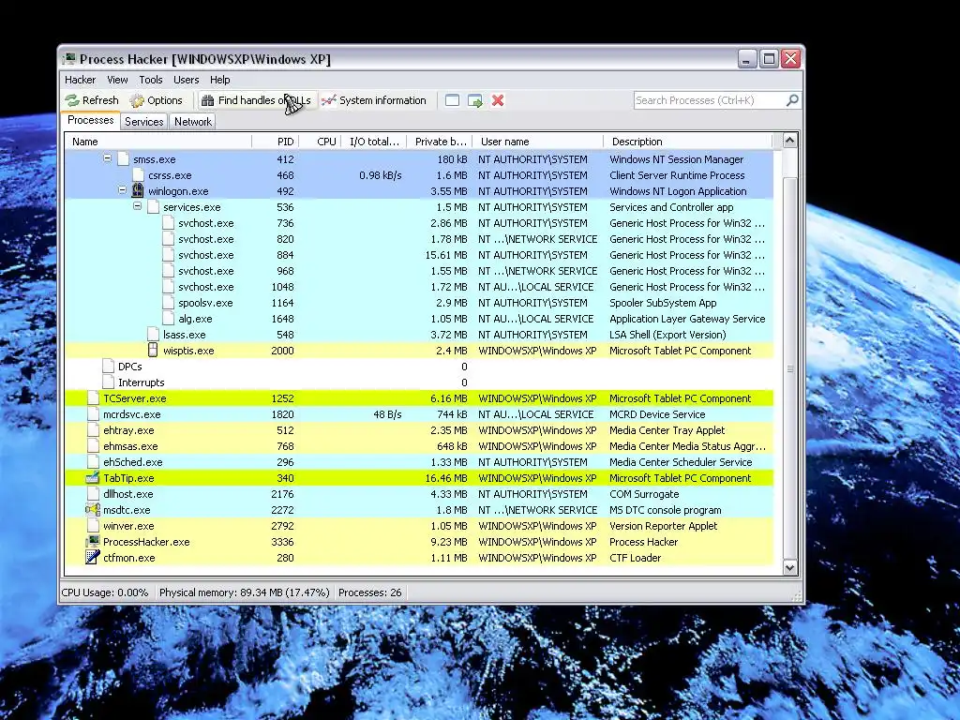This screenshot has width=960, height=720.
Task: Select the mcrdsvc.exe process row
Action: coord(419,413)
